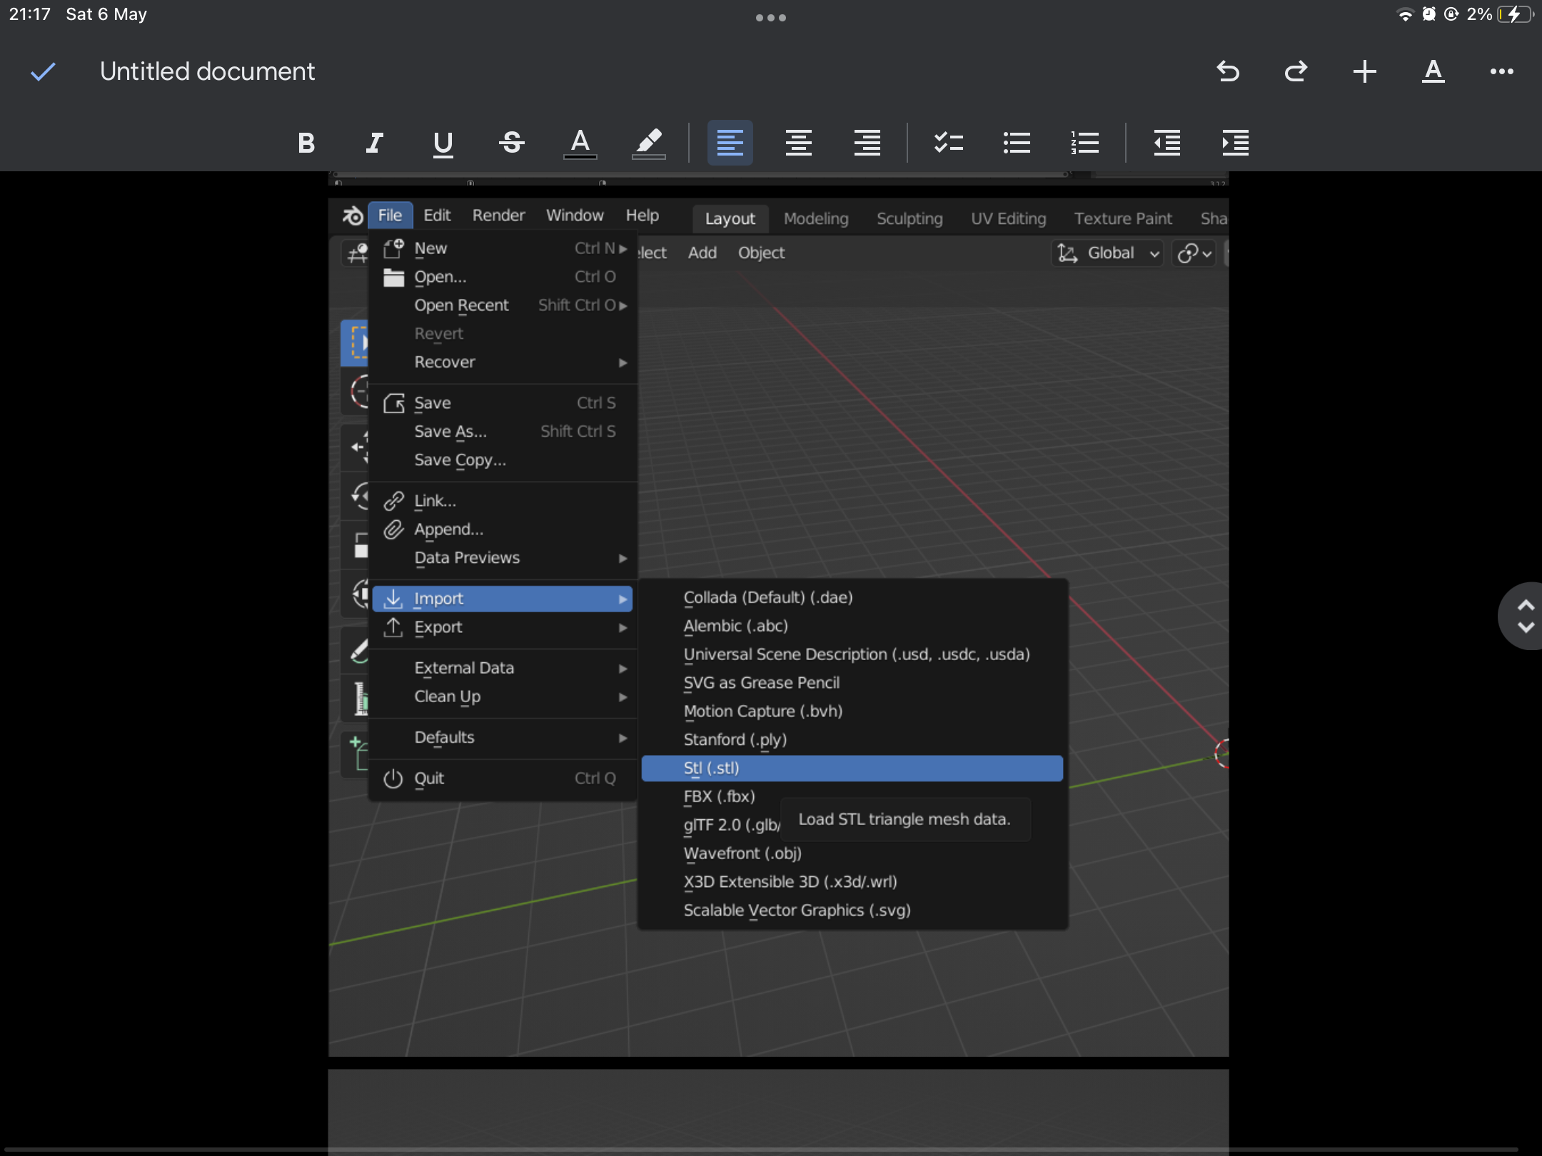Open the pivot point dropdown
The height and width of the screenshot is (1156, 1542).
tap(1194, 253)
